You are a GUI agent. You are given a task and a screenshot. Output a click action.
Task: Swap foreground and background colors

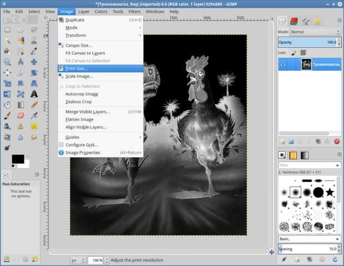coord(27,157)
